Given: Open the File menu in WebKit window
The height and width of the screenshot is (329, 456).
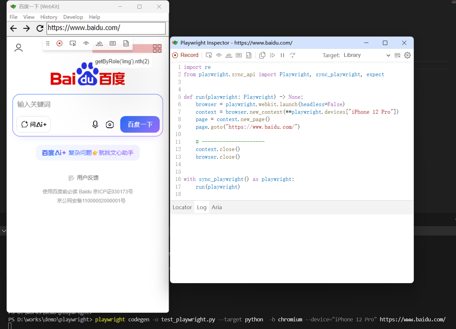Looking at the screenshot, I should (x=14, y=17).
